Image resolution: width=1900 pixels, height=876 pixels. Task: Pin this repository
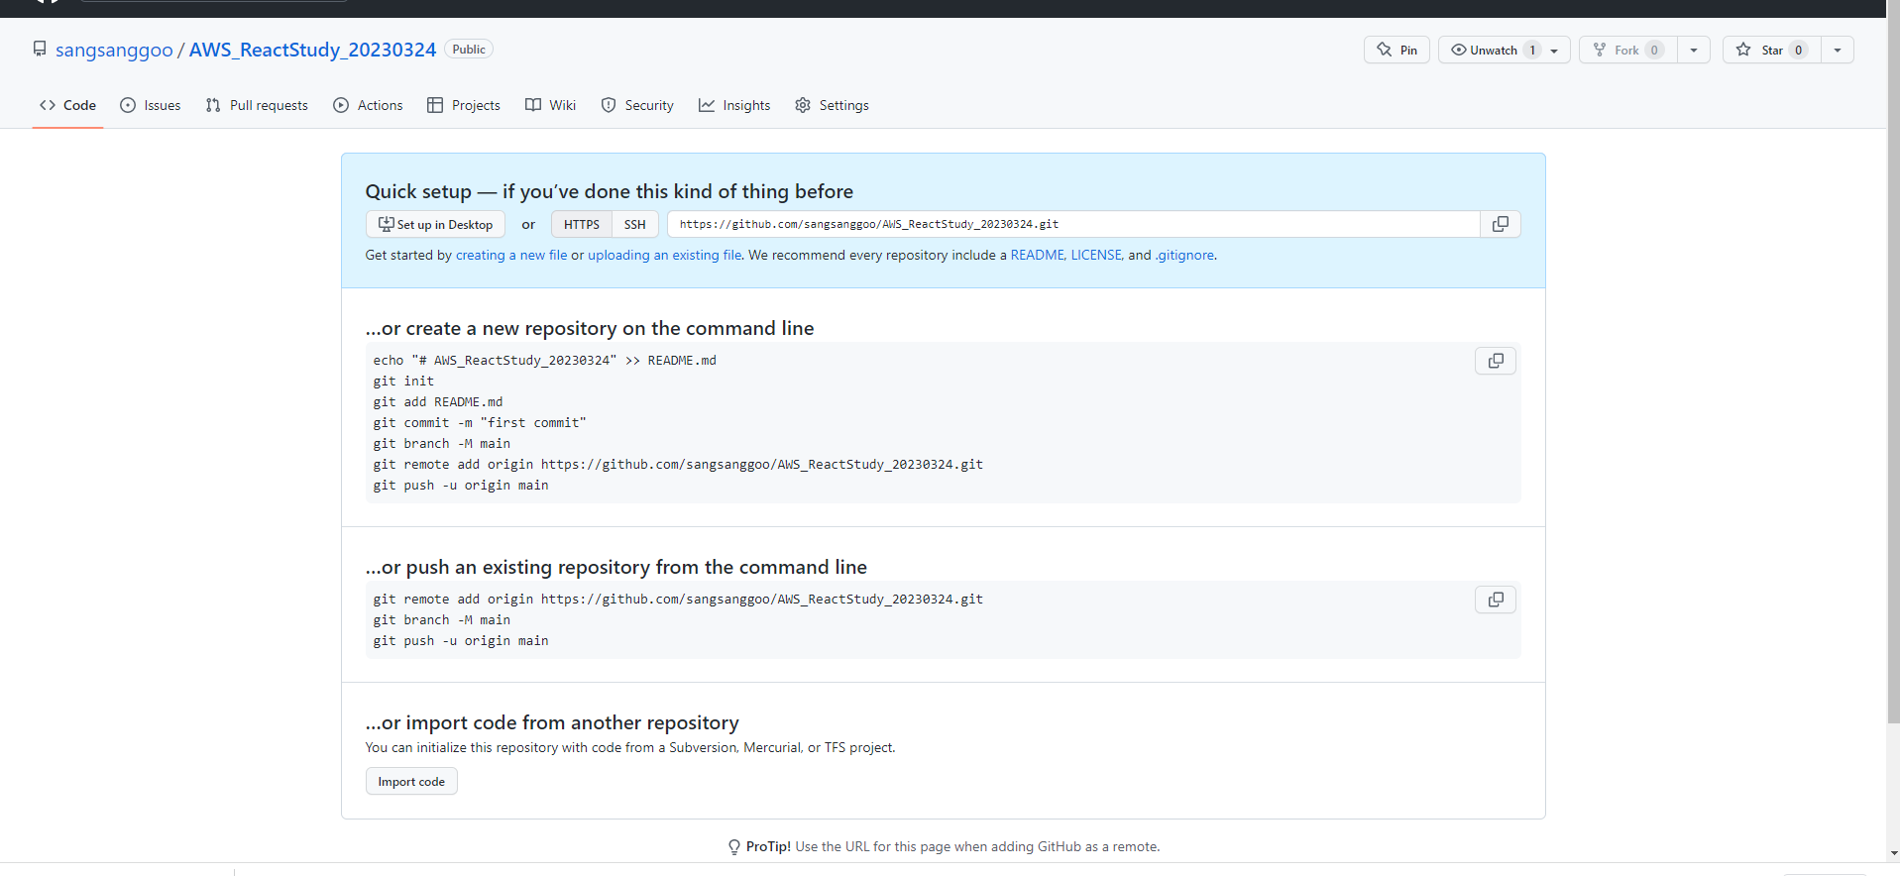[1397, 50]
